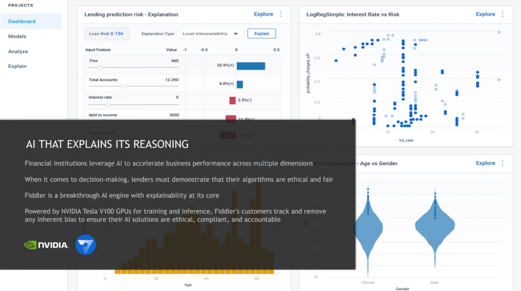This screenshot has width=521, height=291.
Task: Click the Total Accounts 4.8% bar
Action: 240,84
